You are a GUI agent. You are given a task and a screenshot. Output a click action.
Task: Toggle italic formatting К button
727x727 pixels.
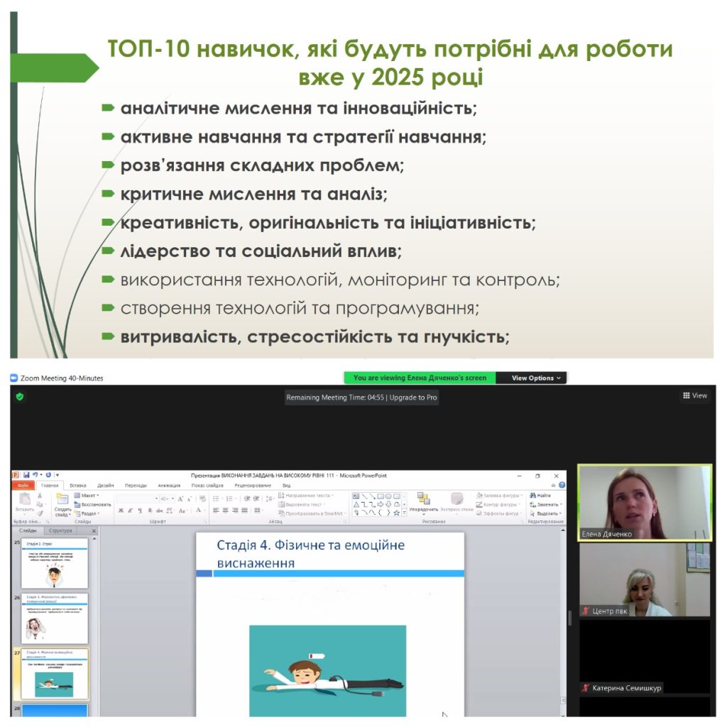[x=130, y=510]
